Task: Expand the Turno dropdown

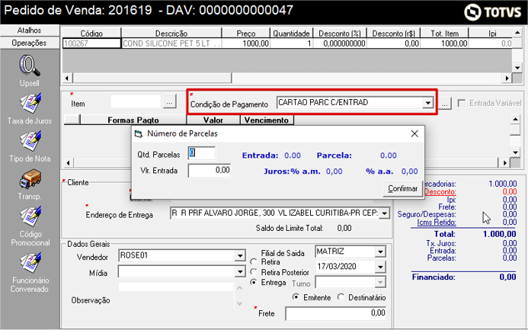Action: click(380, 283)
